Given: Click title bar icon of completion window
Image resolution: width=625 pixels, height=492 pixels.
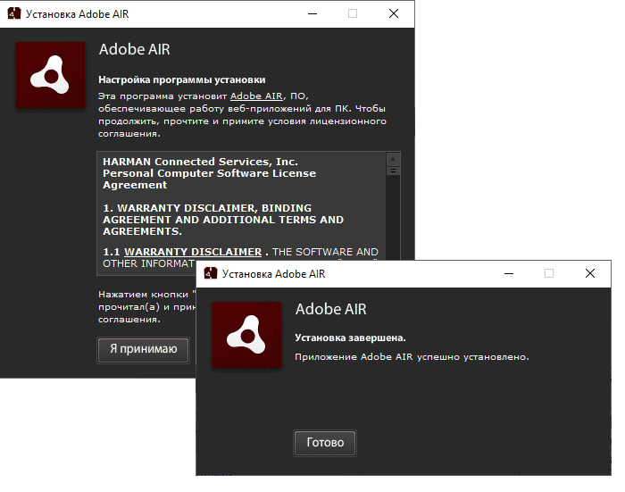Looking at the screenshot, I should click(210, 273).
